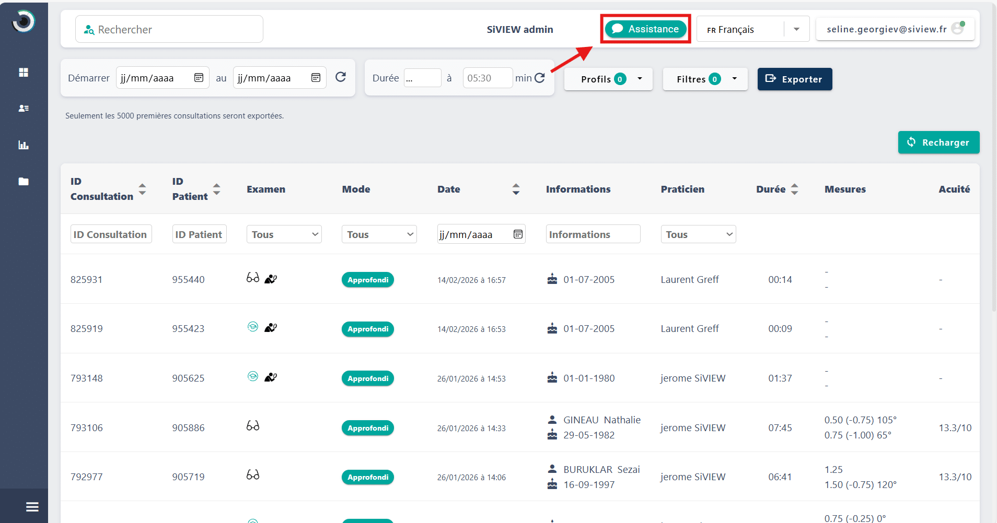Open the seline.georgiev@siview.fr account menu
Screen dimensions: 997x523
coord(895,29)
